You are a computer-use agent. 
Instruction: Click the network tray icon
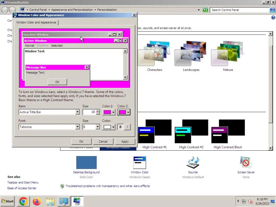coord(244,201)
